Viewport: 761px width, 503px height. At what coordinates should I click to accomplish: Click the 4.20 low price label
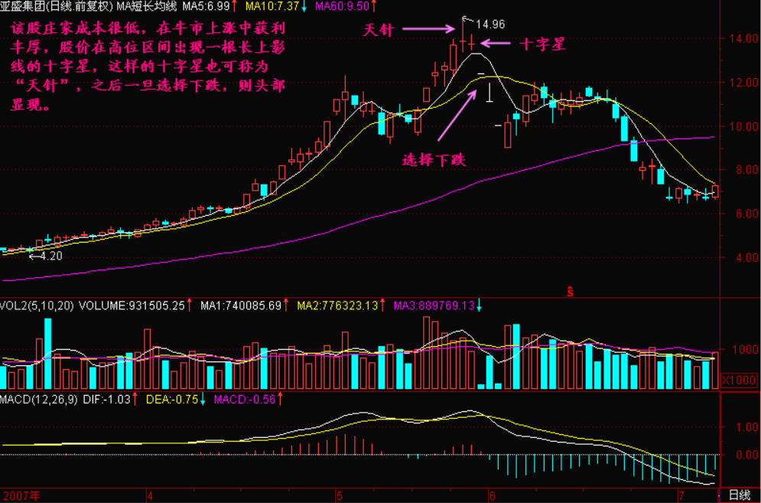point(50,256)
